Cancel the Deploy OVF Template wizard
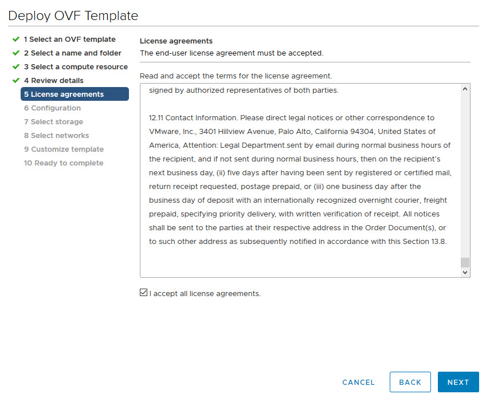This screenshot has width=486, height=394. click(x=358, y=382)
